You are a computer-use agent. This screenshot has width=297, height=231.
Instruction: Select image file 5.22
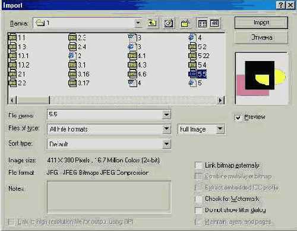[x=199, y=56]
